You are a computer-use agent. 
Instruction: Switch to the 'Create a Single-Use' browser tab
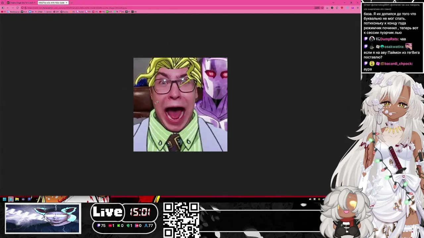21,3
